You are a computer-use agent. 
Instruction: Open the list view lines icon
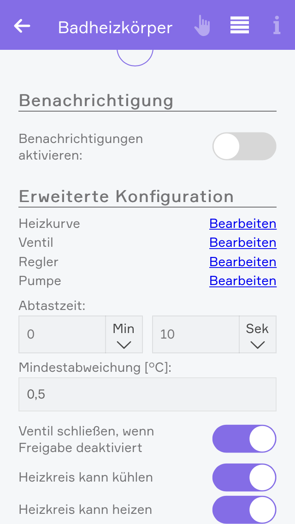[240, 25]
